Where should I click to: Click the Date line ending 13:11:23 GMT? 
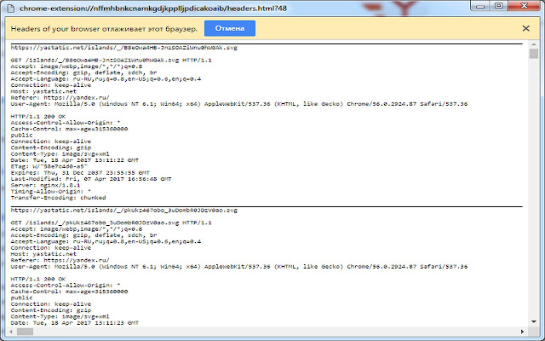click(x=75, y=323)
